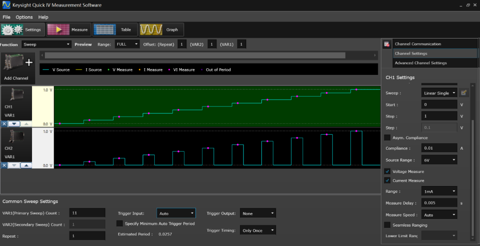Move CH1 down with the arrow button
480x246 pixels.
(14, 124)
